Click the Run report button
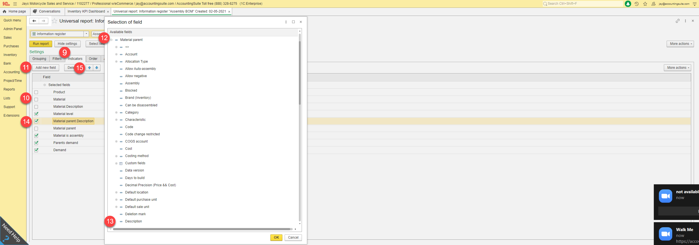This screenshot has width=699, height=245. (x=41, y=44)
